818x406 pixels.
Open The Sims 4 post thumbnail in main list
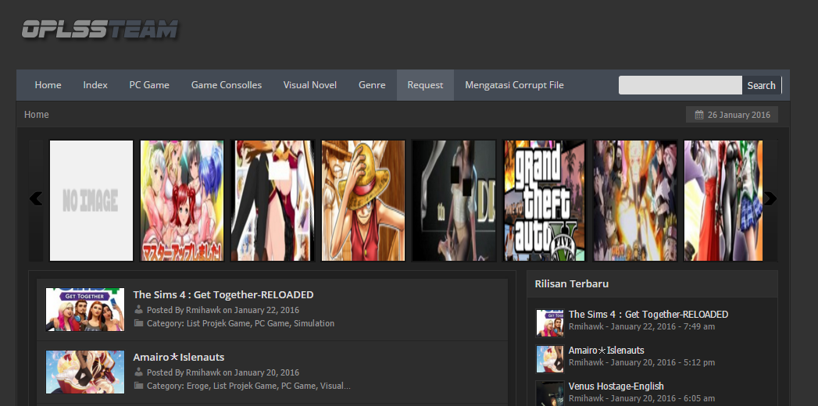click(x=85, y=310)
